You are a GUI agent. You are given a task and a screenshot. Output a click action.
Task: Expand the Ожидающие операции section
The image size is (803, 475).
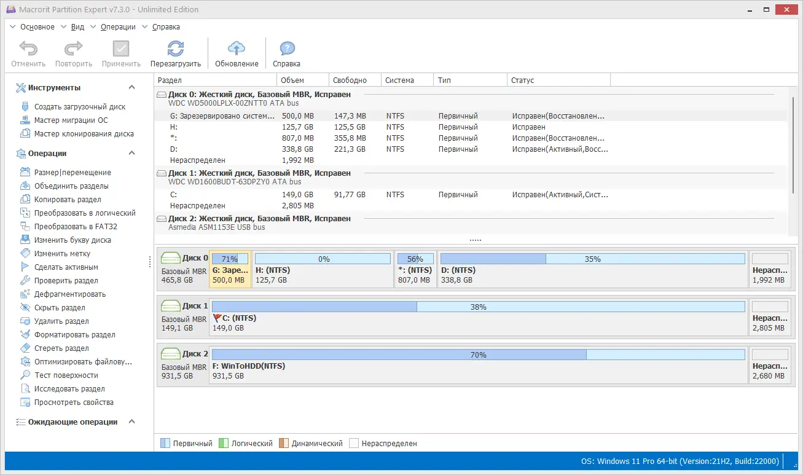click(131, 422)
